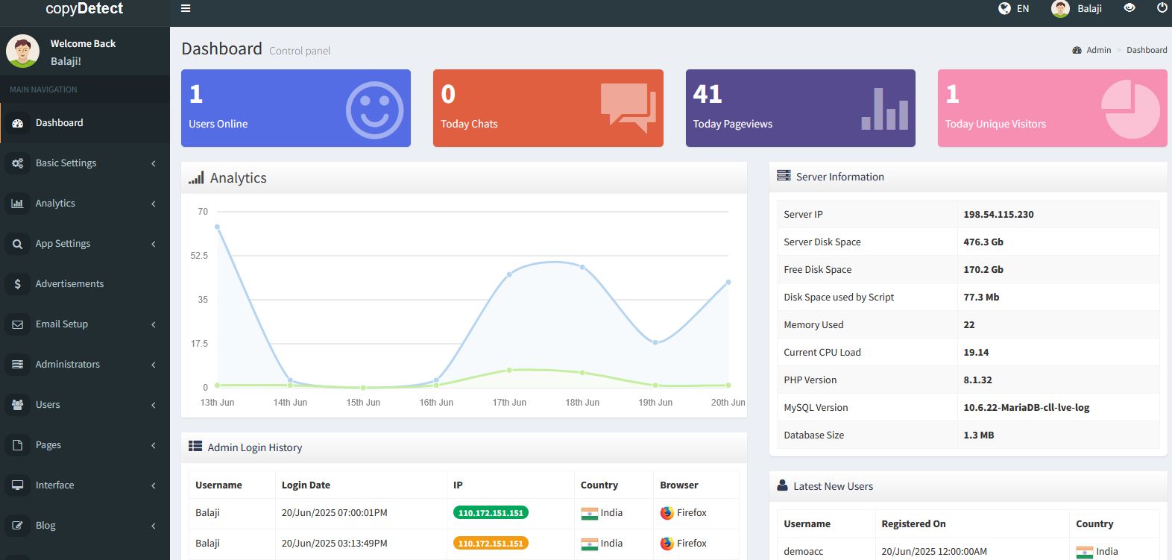This screenshot has height=560, width=1172.
Task: Open the Balaji profile menu
Action: [x=1077, y=8]
